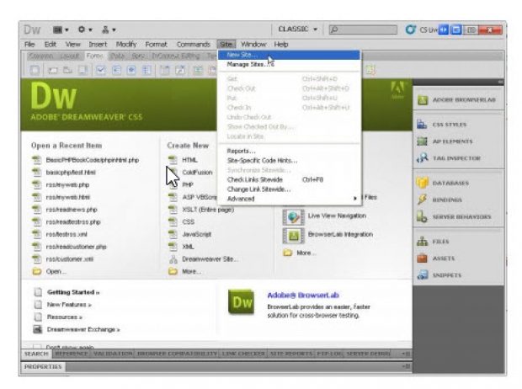Collapse the right panel dock
The width and height of the screenshot is (522, 389).
(500, 82)
